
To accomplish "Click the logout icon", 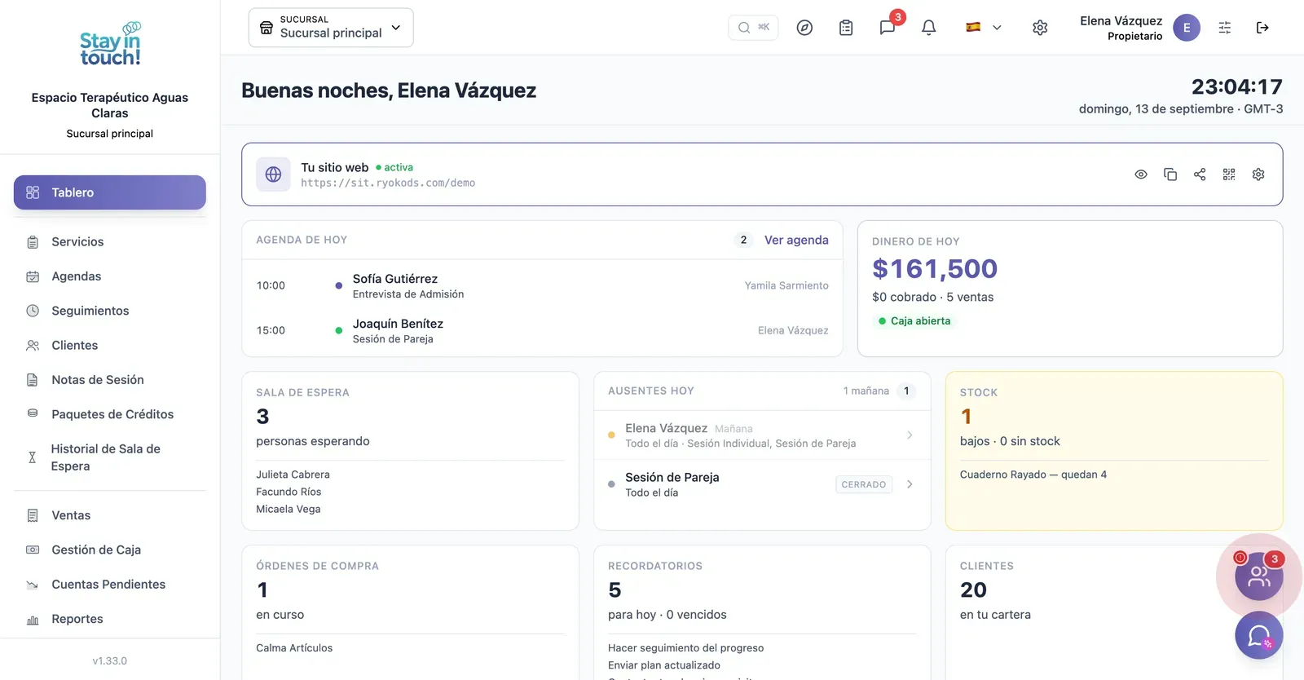I will 1262,28.
